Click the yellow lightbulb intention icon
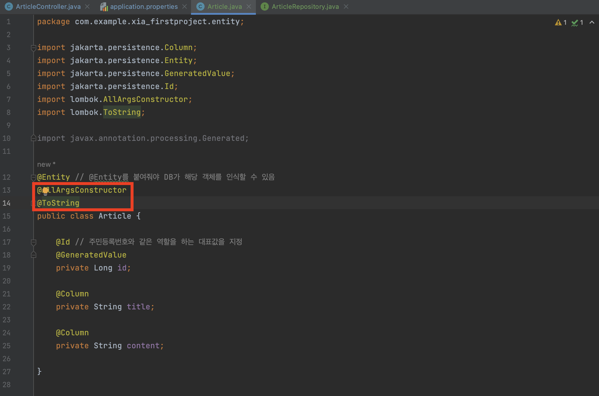599x396 pixels. click(x=45, y=191)
